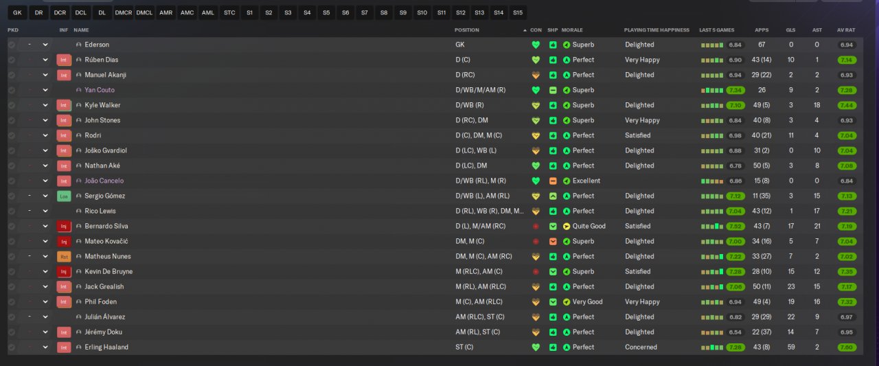Screen dimensions: 879x366
Task: Click Rúben Dias's Int status badge
Action: point(64,60)
